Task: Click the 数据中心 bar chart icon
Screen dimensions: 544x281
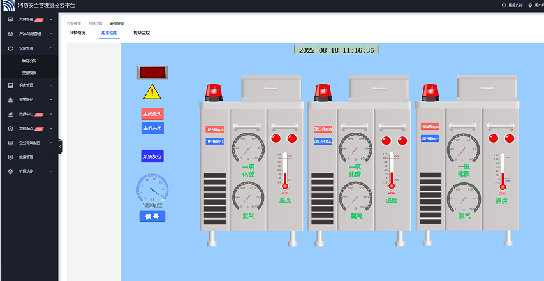Action: coord(11,114)
